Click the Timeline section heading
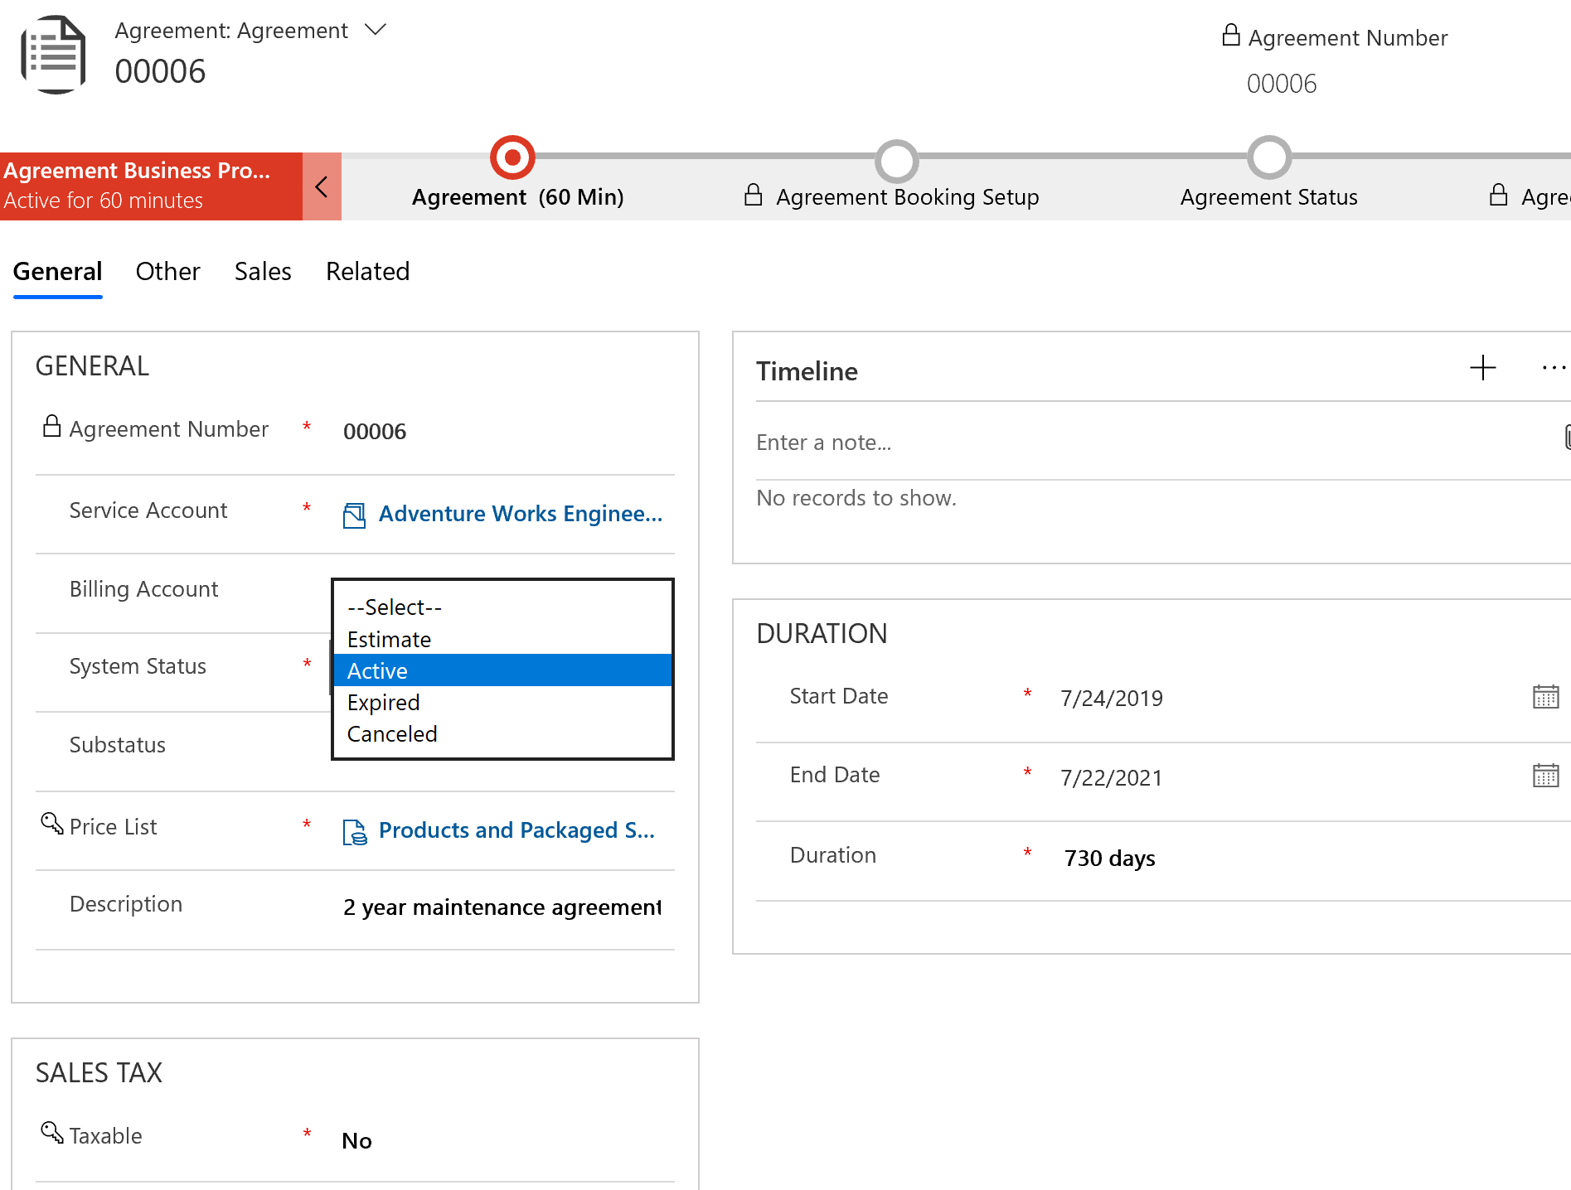Image resolution: width=1571 pixels, height=1190 pixels. pos(807,371)
